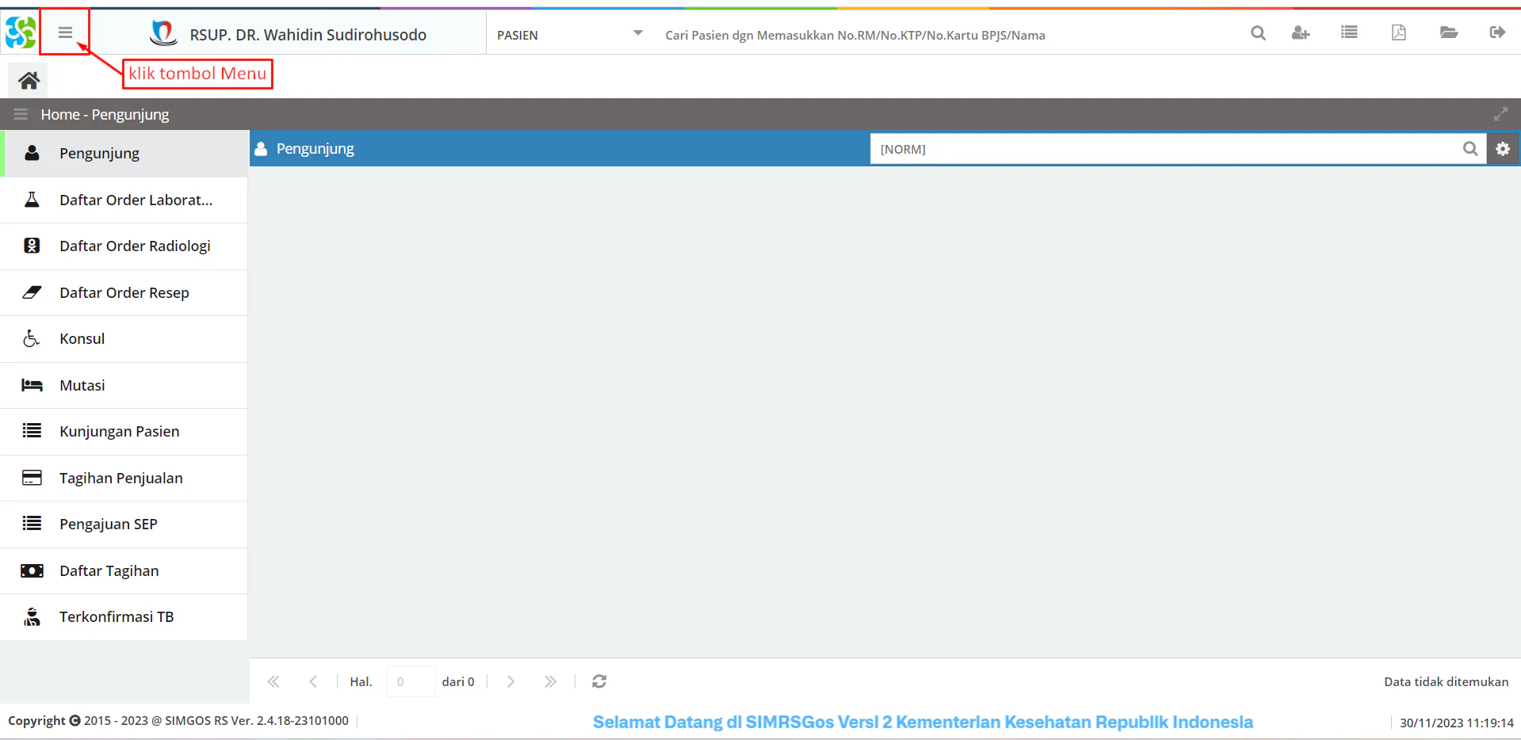Go to the next page arrow
This screenshot has width=1521, height=740.
tap(510, 681)
